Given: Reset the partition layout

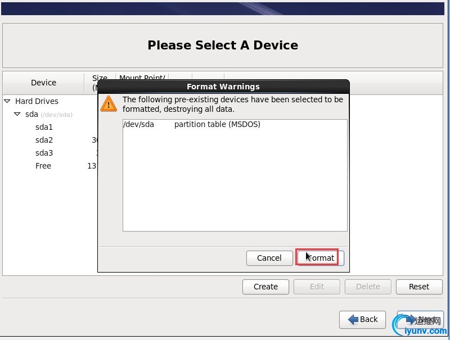Looking at the screenshot, I should click(418, 287).
